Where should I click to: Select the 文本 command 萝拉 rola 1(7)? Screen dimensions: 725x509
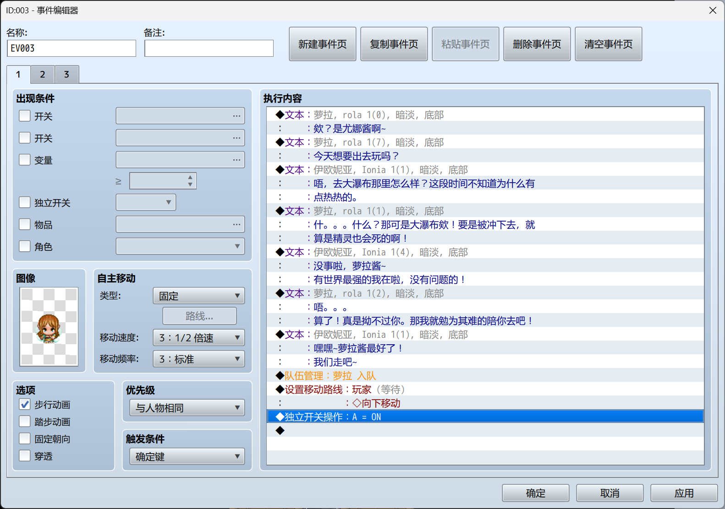485,142
